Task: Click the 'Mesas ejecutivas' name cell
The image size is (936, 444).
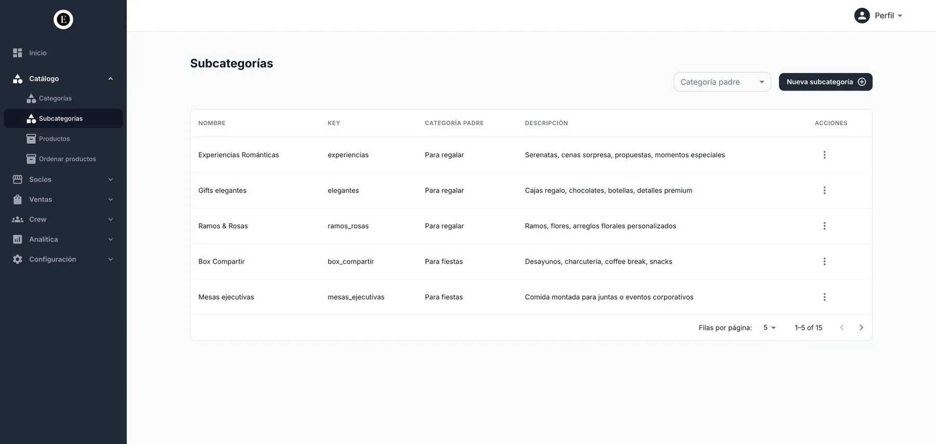Action: (226, 297)
